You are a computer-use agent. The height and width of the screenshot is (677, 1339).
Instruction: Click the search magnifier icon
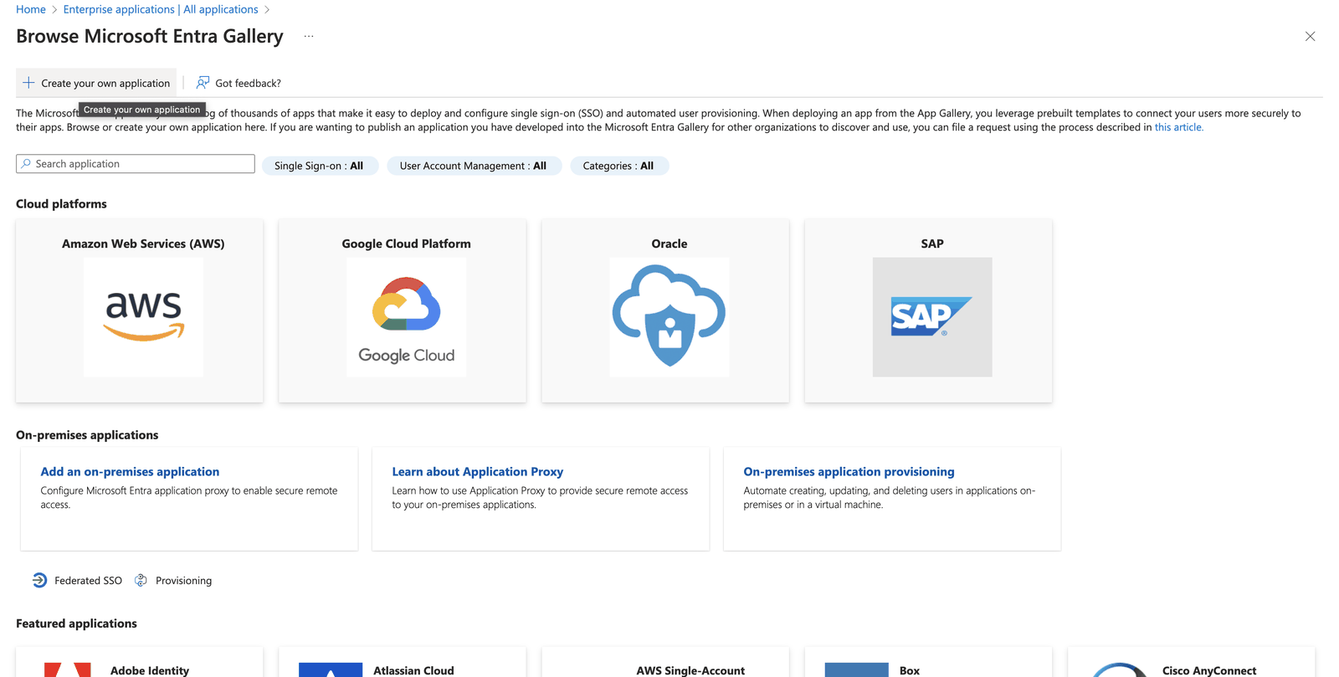point(26,164)
